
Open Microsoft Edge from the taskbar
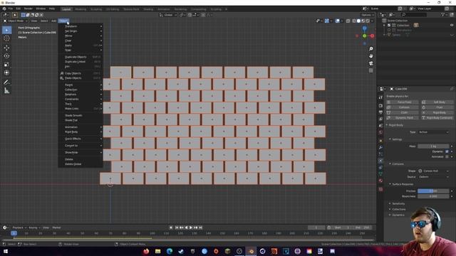point(170,251)
